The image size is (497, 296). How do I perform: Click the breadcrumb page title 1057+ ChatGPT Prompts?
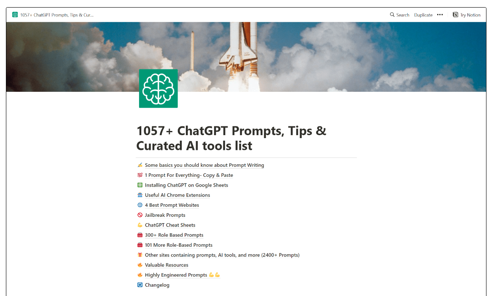coord(57,15)
